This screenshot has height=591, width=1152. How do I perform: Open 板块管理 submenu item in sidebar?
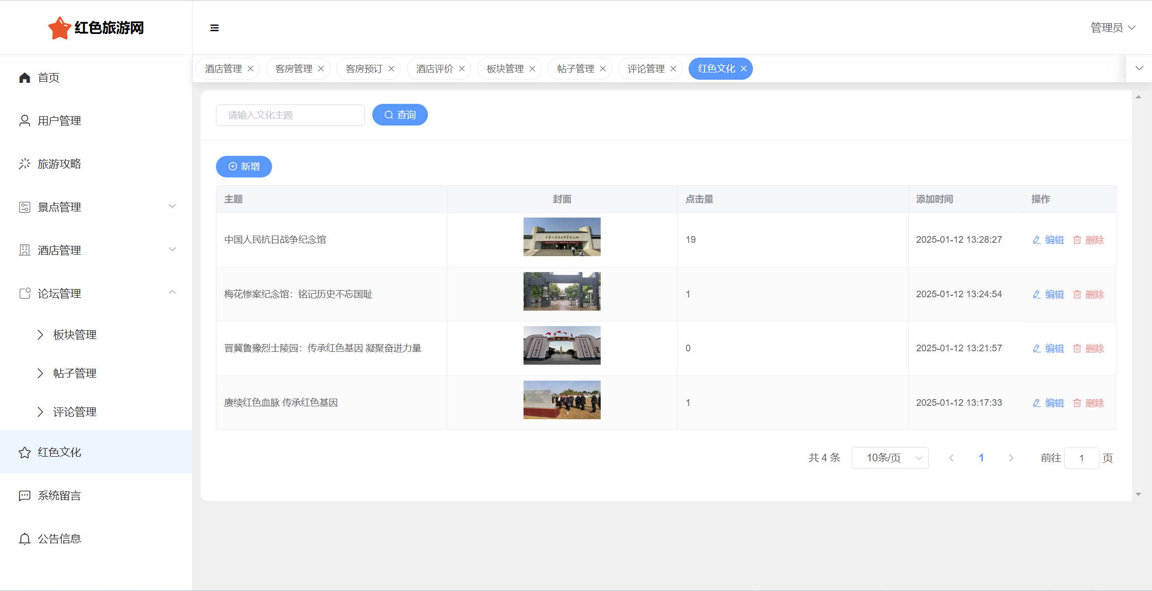(75, 335)
